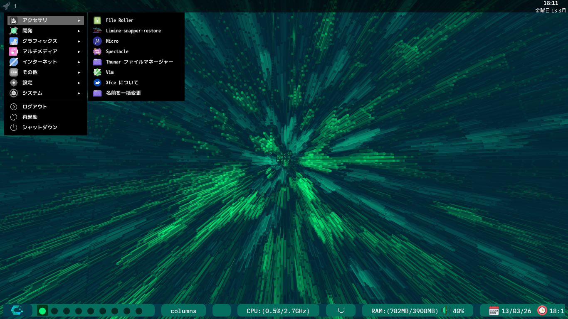The height and width of the screenshot is (319, 568).
Task: Click the ログアウト logout icon
Action: point(14,107)
